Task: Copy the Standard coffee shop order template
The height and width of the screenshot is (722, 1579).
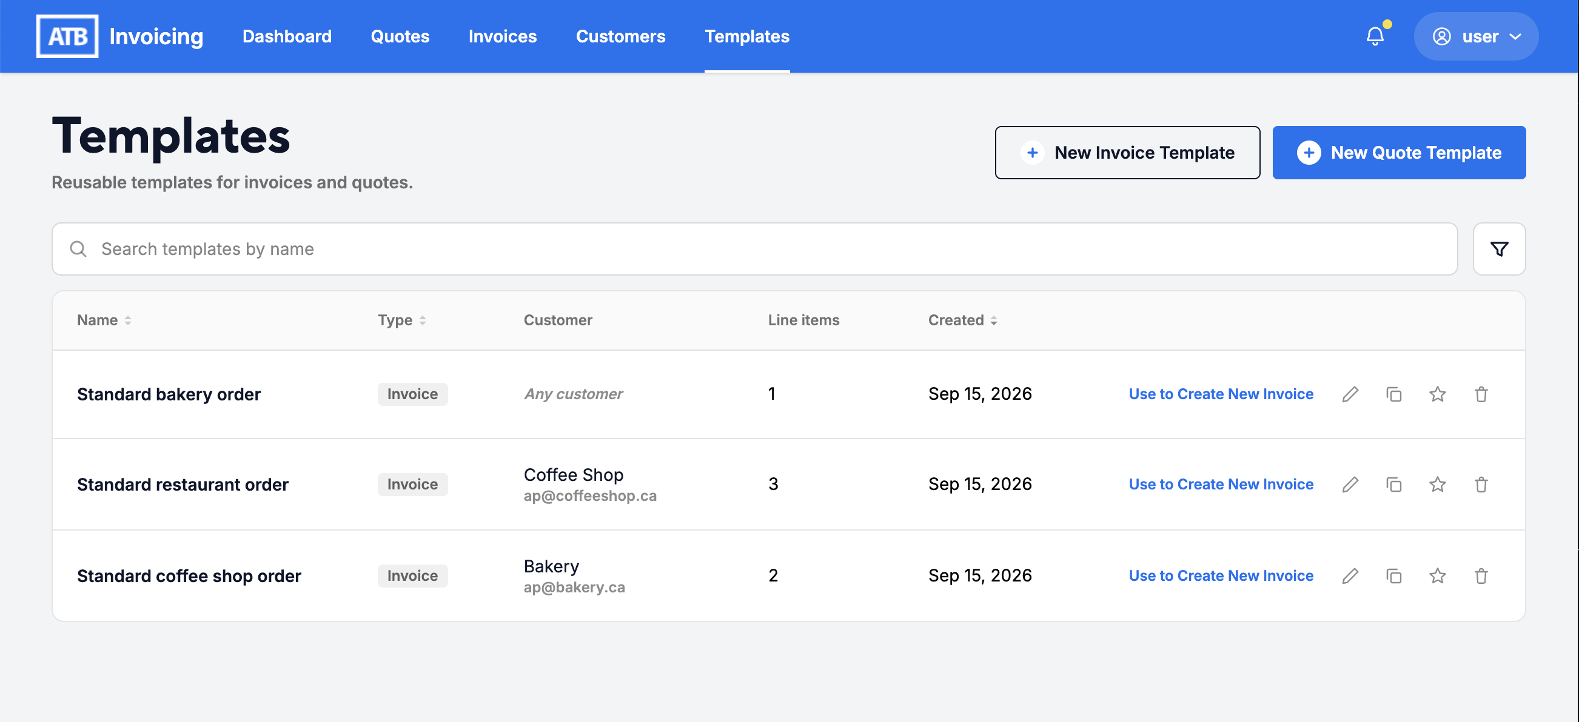Action: [1393, 575]
